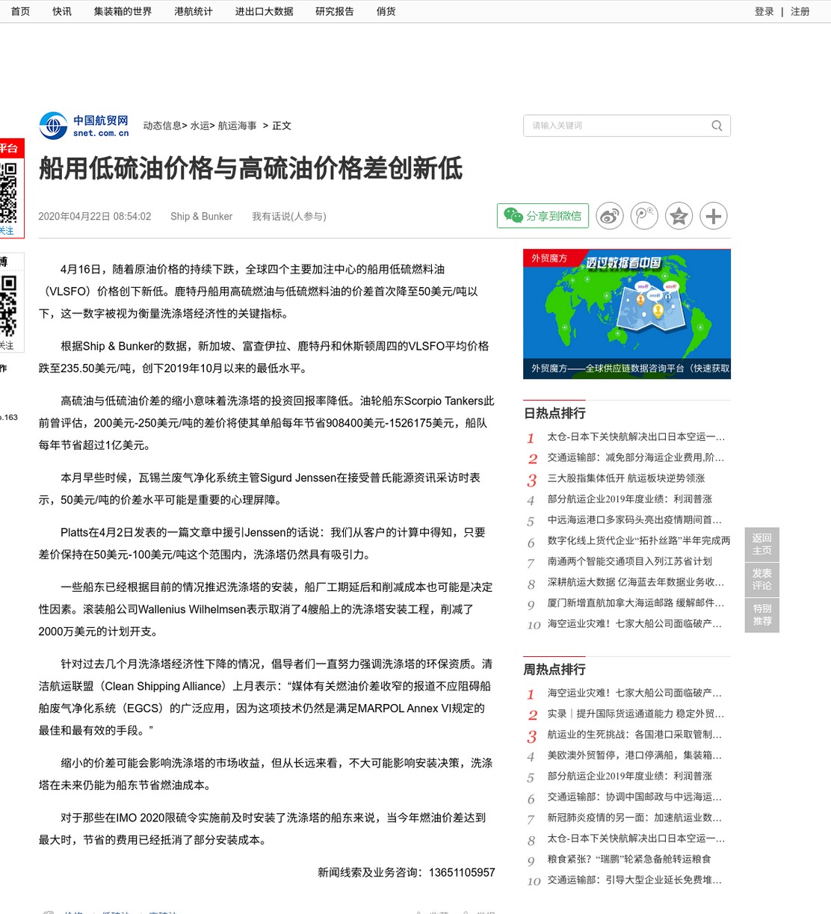
Task: Open daily hot item 太仓-日本下关快航解决出口日本空运
Action: click(x=636, y=436)
